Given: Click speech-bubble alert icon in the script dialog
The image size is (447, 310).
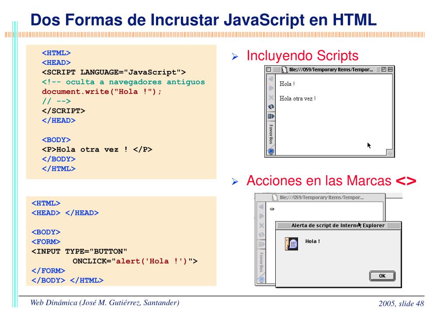Looking at the screenshot, I should 291,244.
